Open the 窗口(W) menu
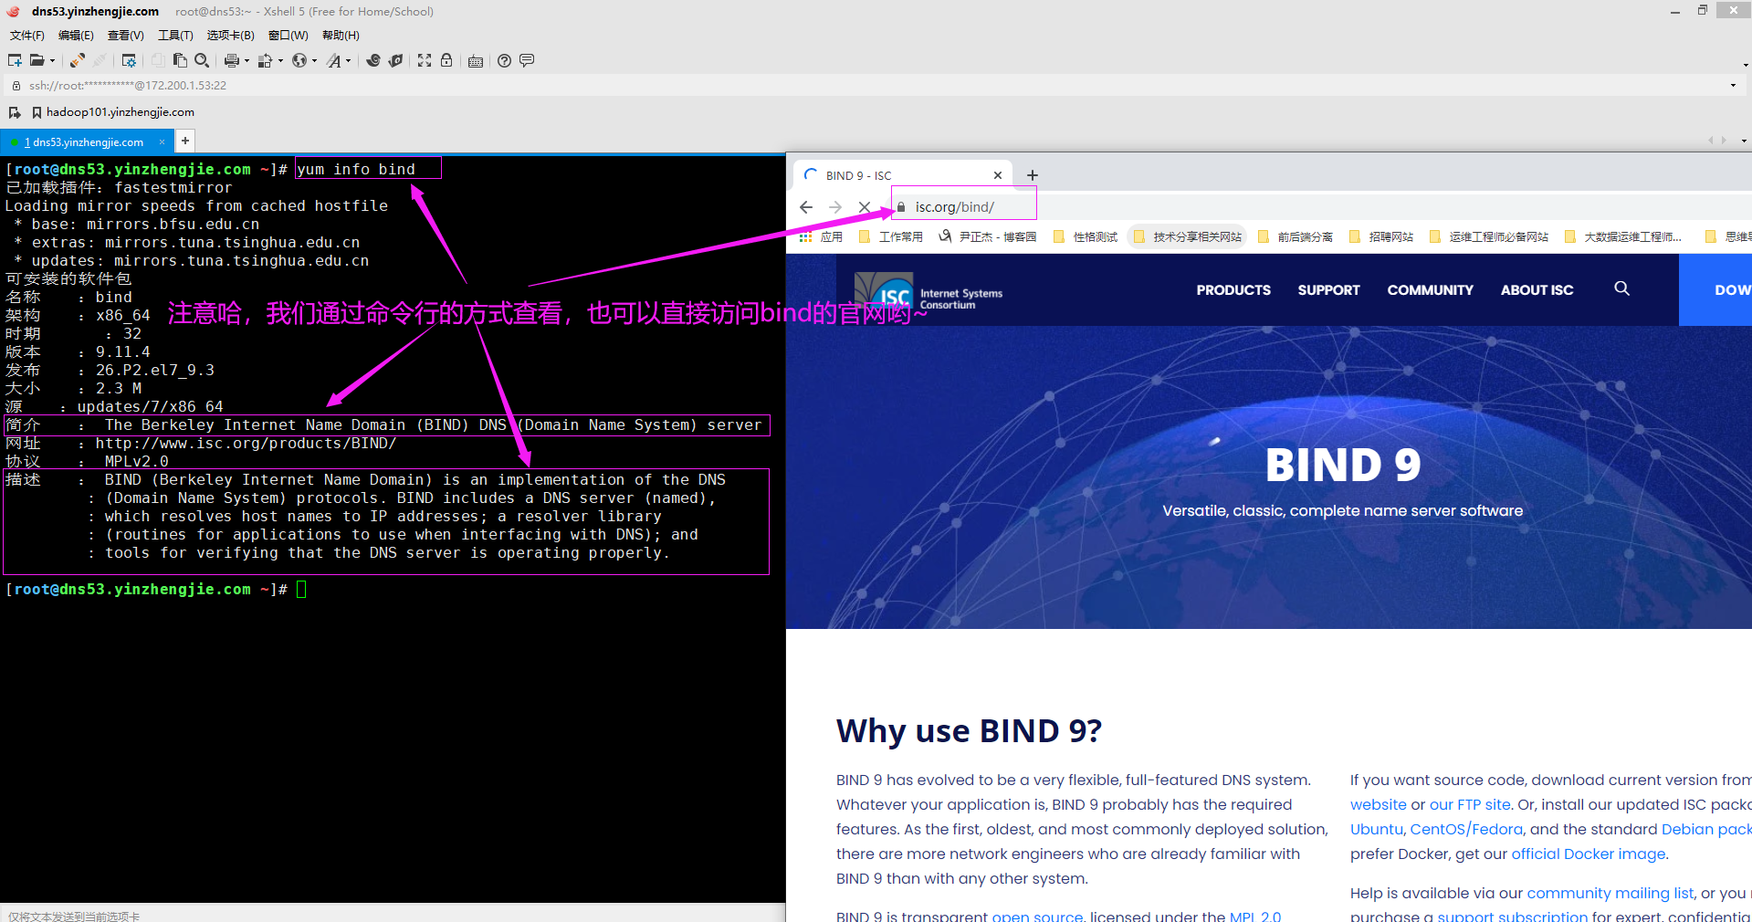 289,36
